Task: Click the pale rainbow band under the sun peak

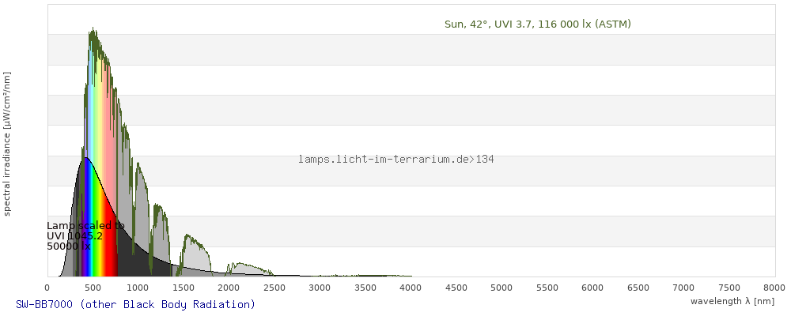Action: 99,103
